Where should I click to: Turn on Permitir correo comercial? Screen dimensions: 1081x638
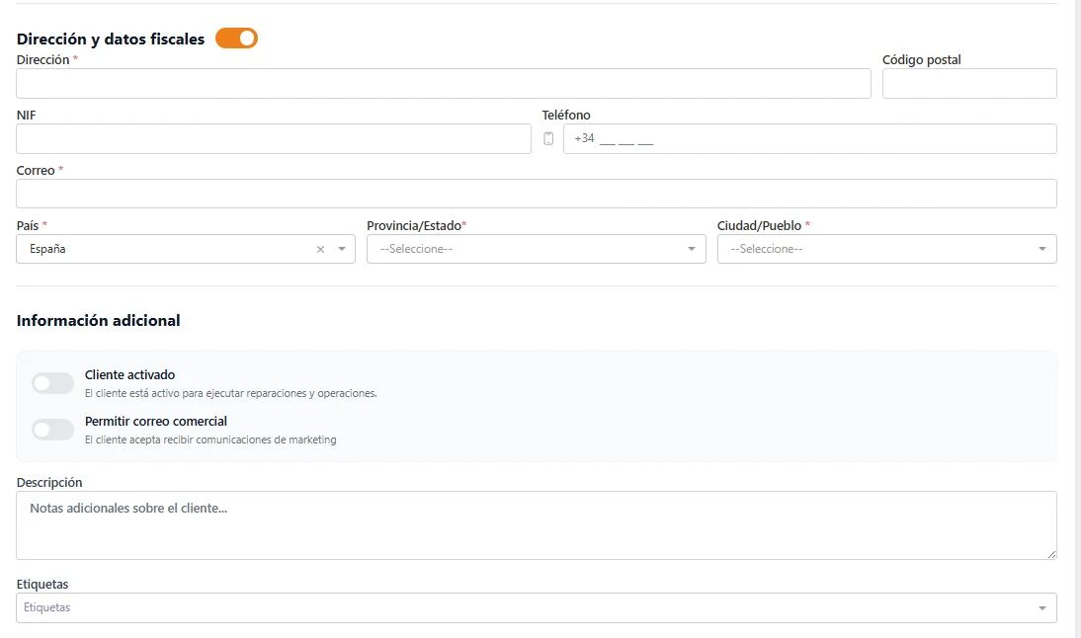tap(52, 430)
